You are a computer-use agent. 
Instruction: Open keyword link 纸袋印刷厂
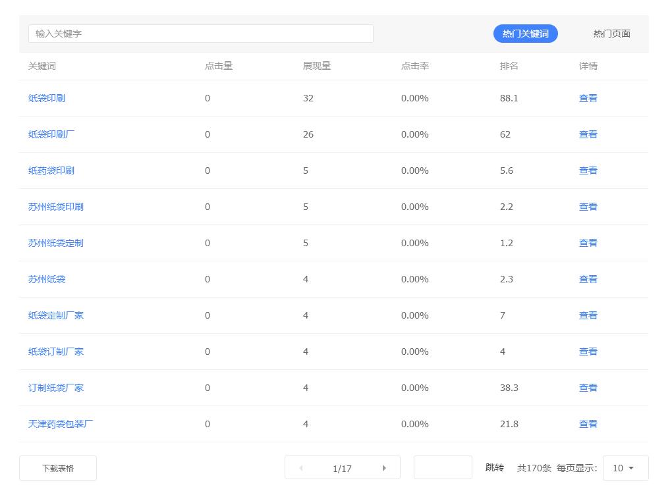tap(51, 134)
